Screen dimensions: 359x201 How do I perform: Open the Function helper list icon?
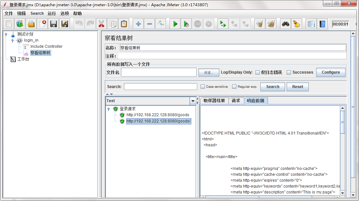tap(311, 24)
